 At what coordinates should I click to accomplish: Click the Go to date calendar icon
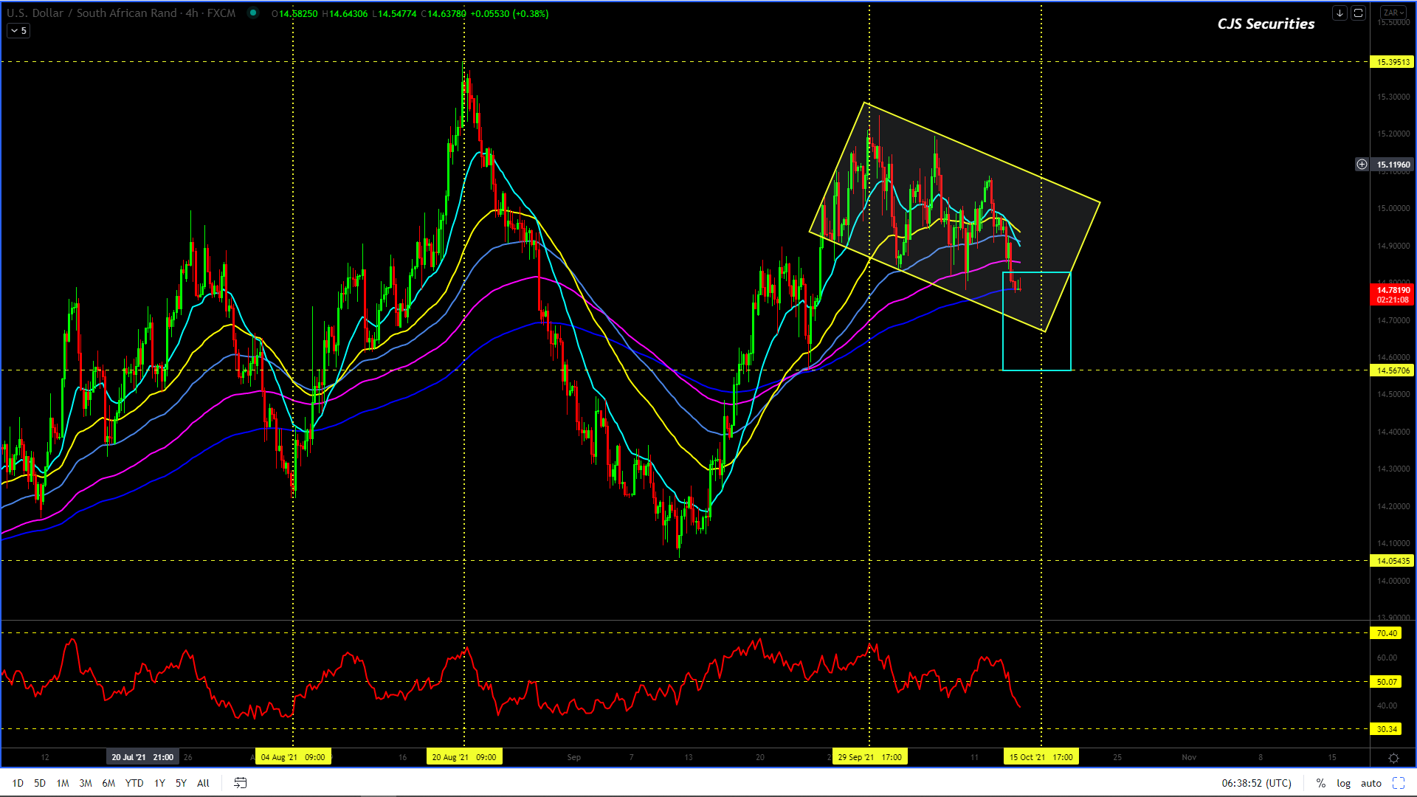(240, 783)
